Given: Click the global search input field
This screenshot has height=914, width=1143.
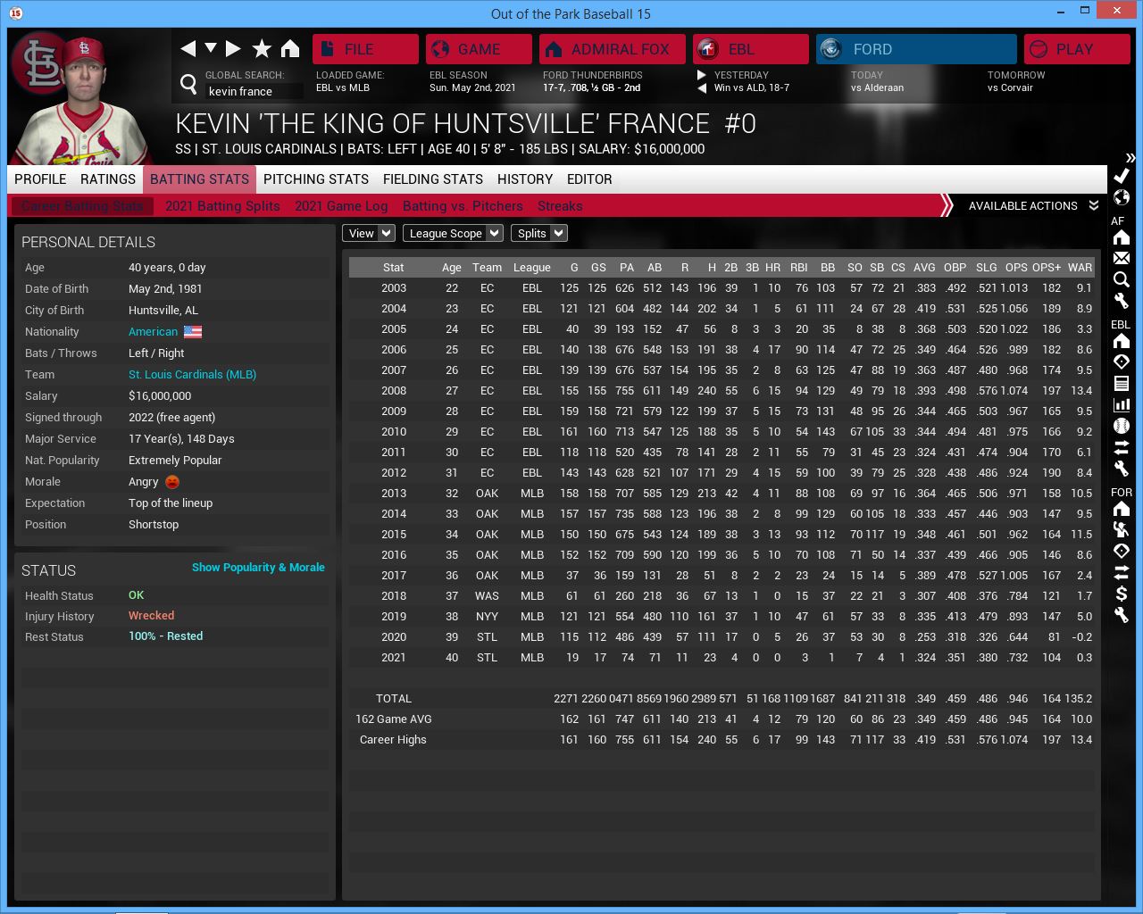Looking at the screenshot, I should tap(254, 91).
